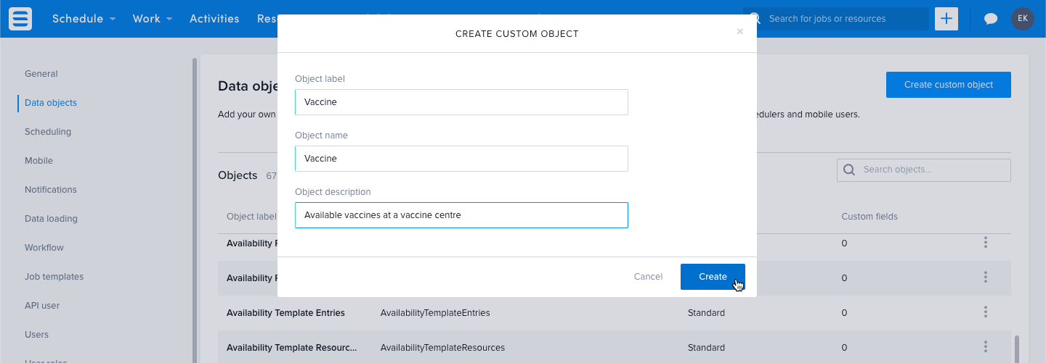
Task: Open Data loading settings
Action: tap(51, 219)
